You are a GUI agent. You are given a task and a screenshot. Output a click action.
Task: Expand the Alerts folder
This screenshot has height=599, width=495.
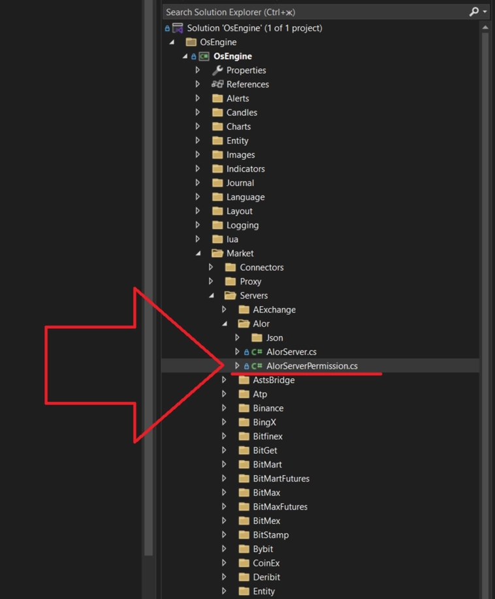coord(198,98)
